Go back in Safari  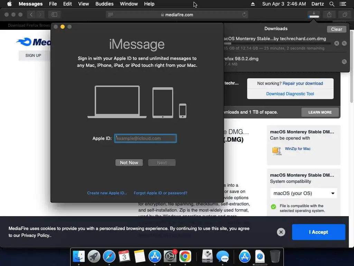tap(31, 15)
